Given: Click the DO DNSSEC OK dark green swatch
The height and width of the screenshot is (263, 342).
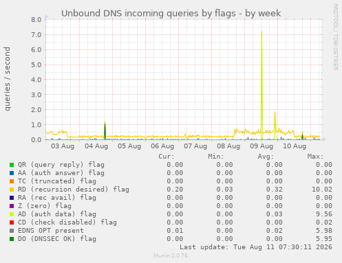Looking at the screenshot, I should 12,239.
